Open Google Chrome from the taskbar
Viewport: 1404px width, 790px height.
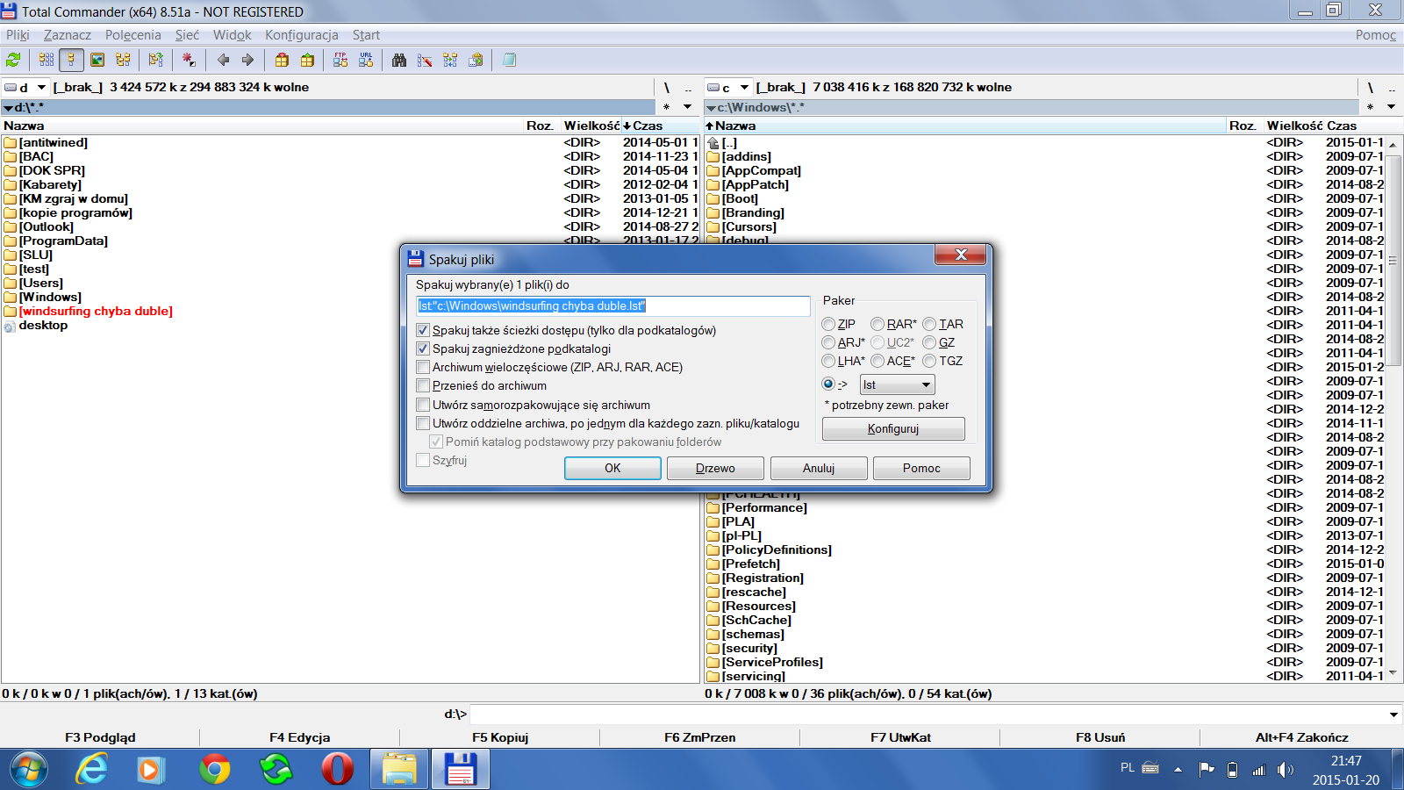[x=214, y=770]
